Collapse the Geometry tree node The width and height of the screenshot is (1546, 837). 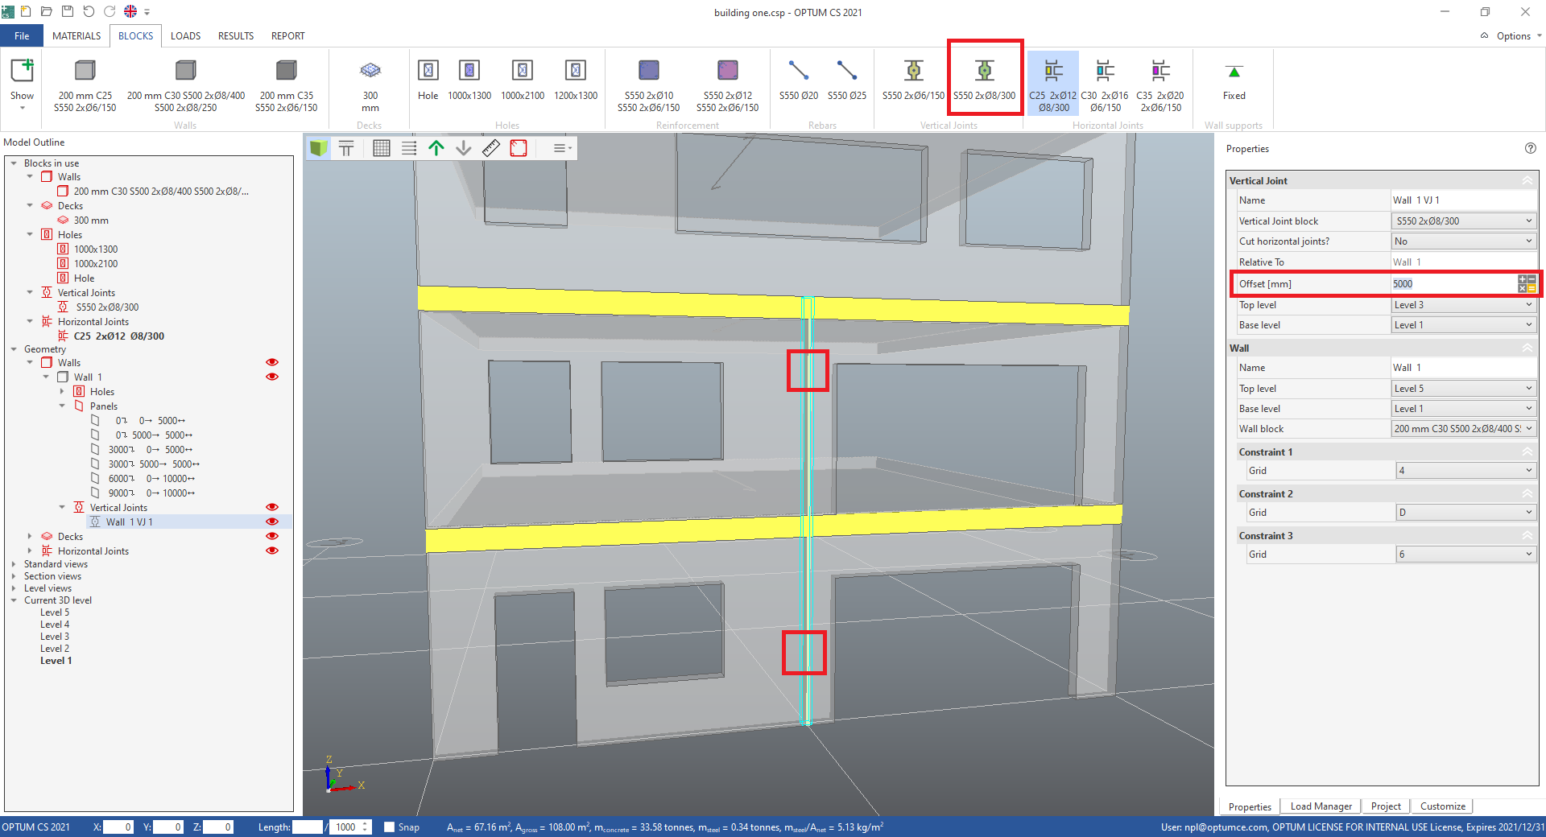point(13,348)
